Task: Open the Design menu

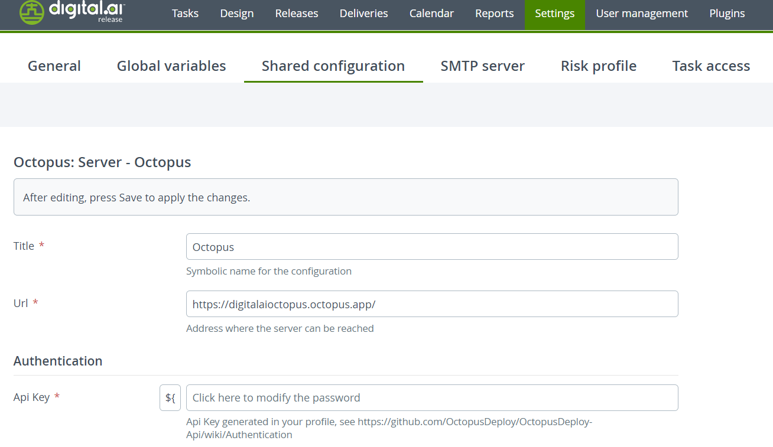Action: 237,14
